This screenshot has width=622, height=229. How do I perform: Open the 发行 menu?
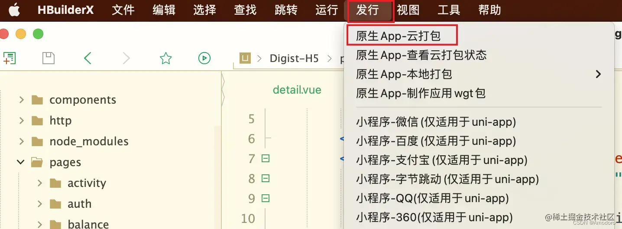(367, 10)
